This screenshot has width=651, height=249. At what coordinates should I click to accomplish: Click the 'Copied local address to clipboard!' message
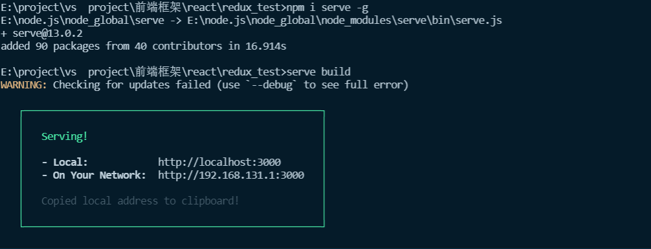point(140,201)
